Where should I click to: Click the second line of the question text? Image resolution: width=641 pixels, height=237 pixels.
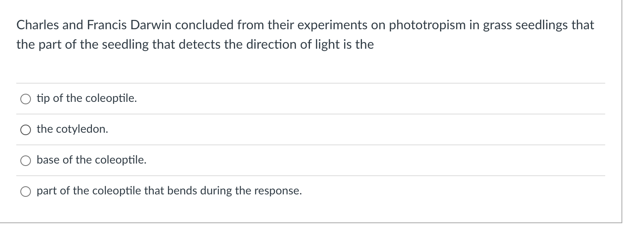[194, 44]
